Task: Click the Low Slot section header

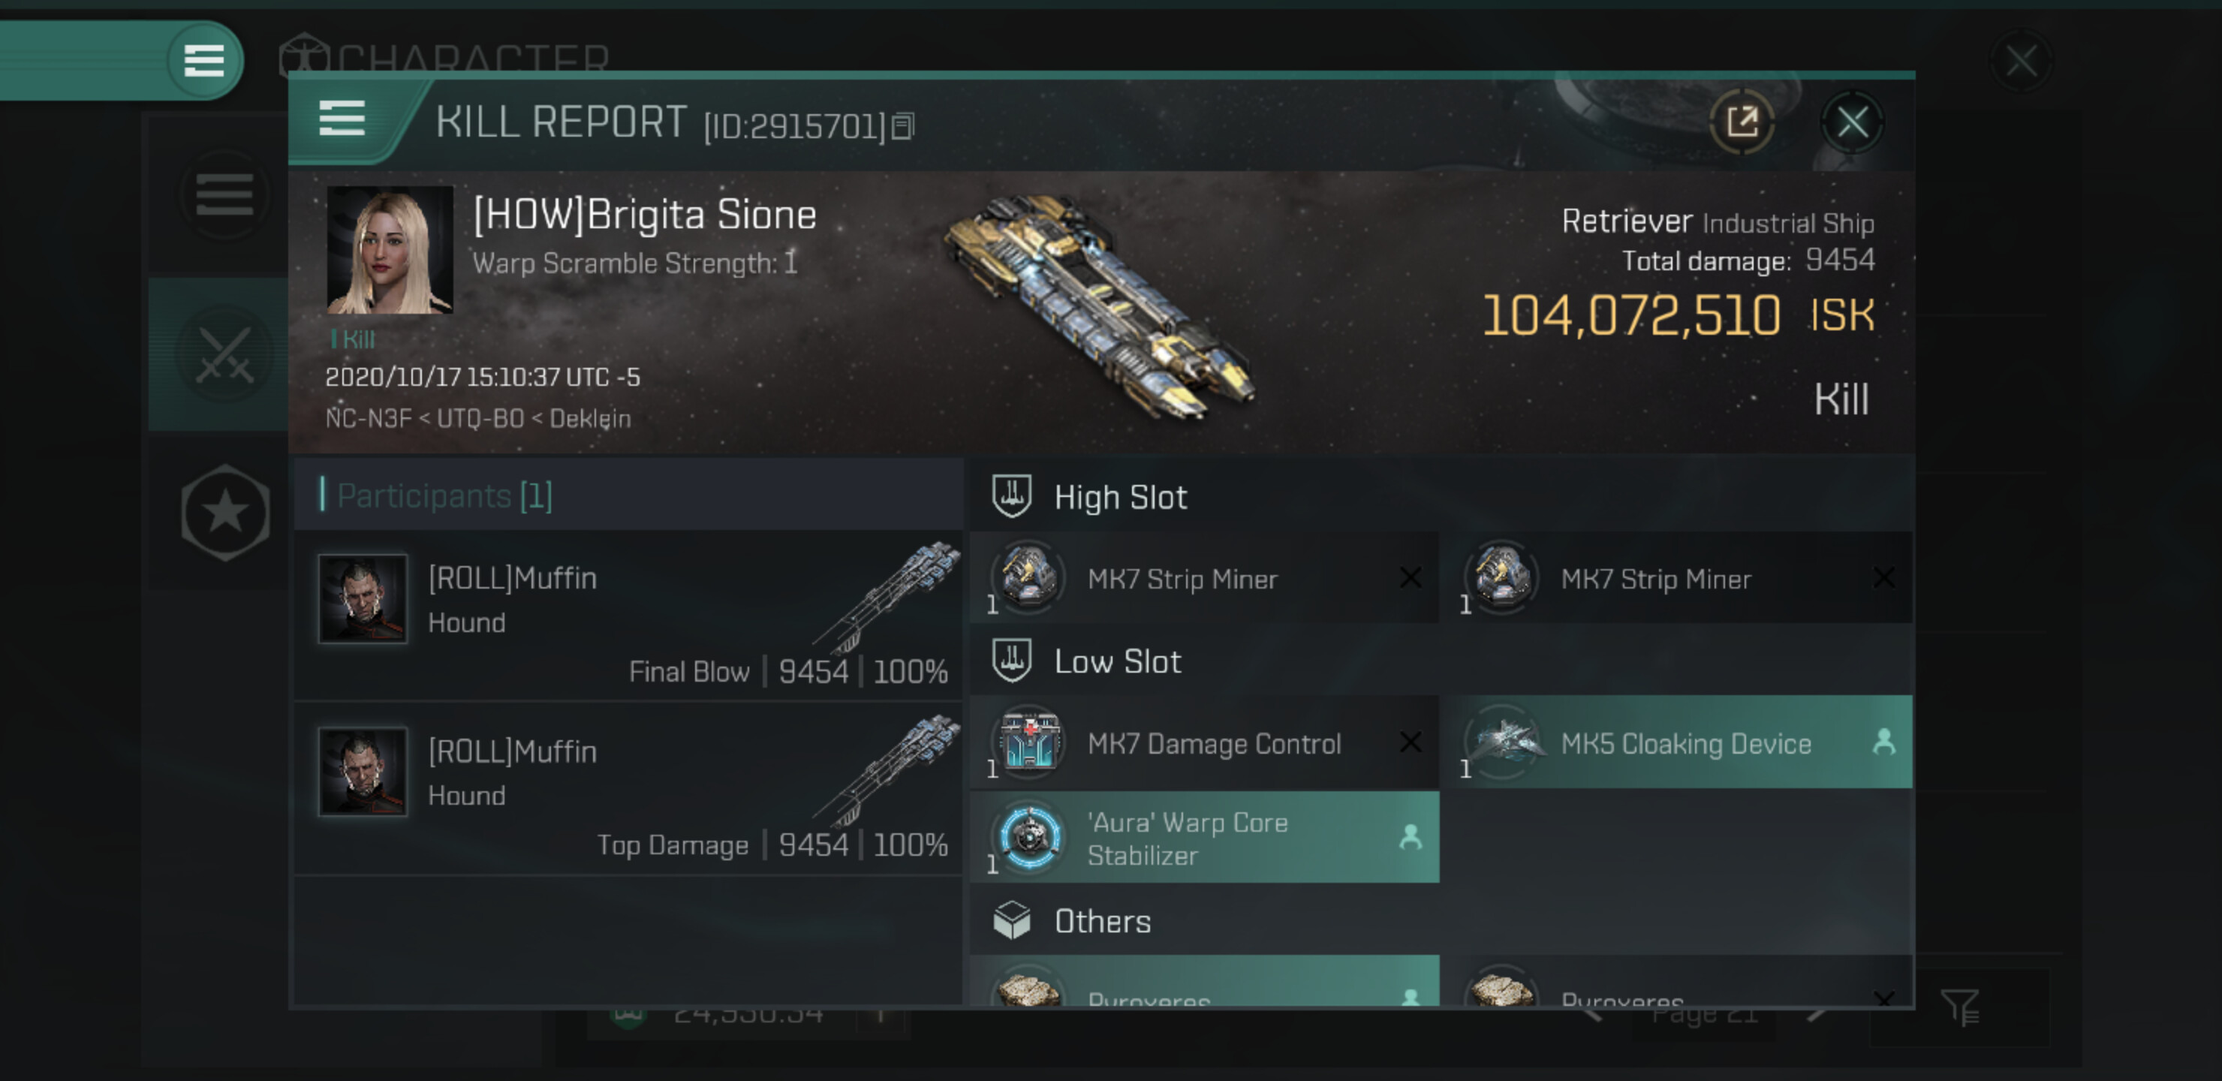Action: [1117, 661]
